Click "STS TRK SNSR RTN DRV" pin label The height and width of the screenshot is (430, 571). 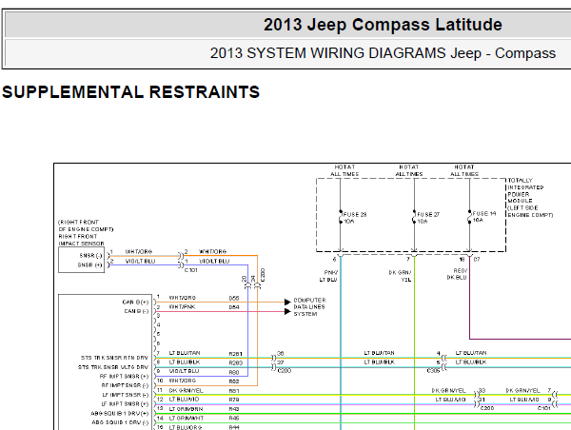click(115, 358)
